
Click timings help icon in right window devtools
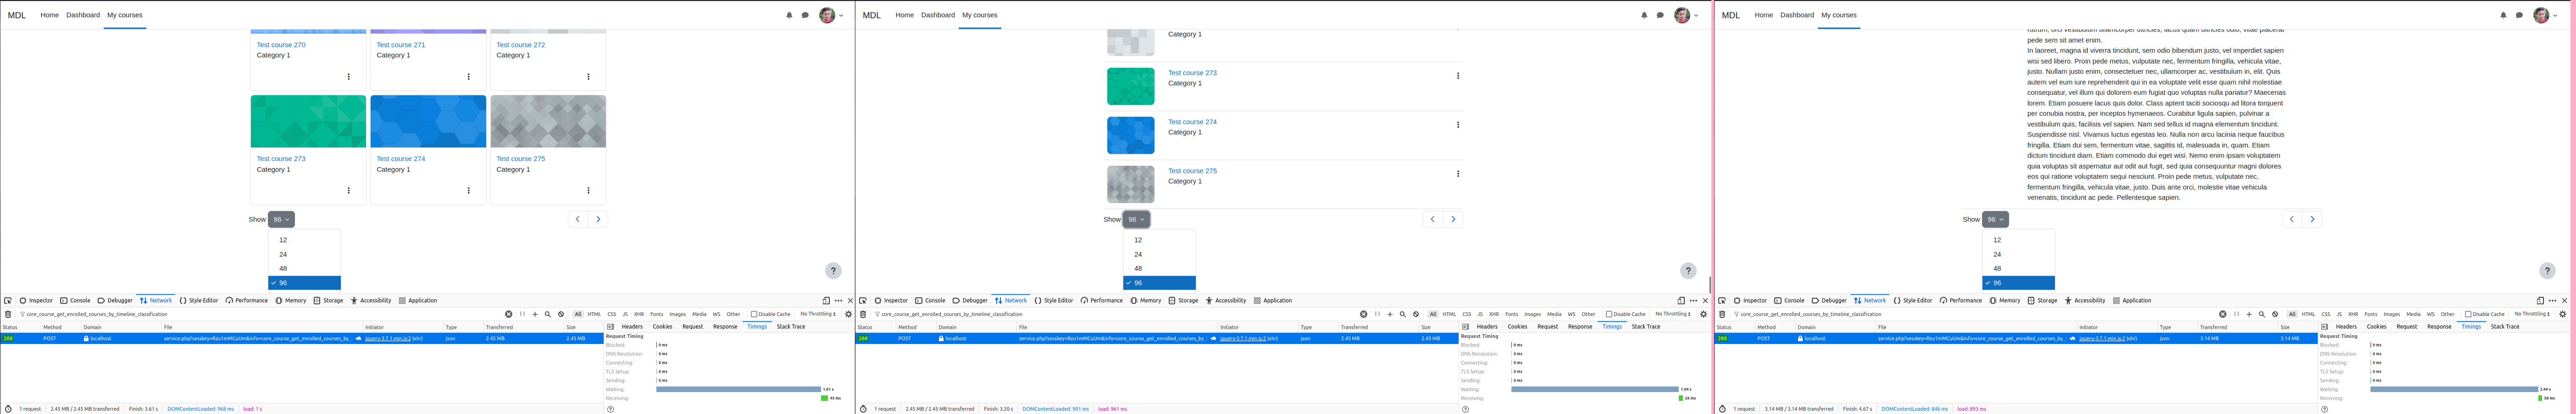click(x=2324, y=409)
